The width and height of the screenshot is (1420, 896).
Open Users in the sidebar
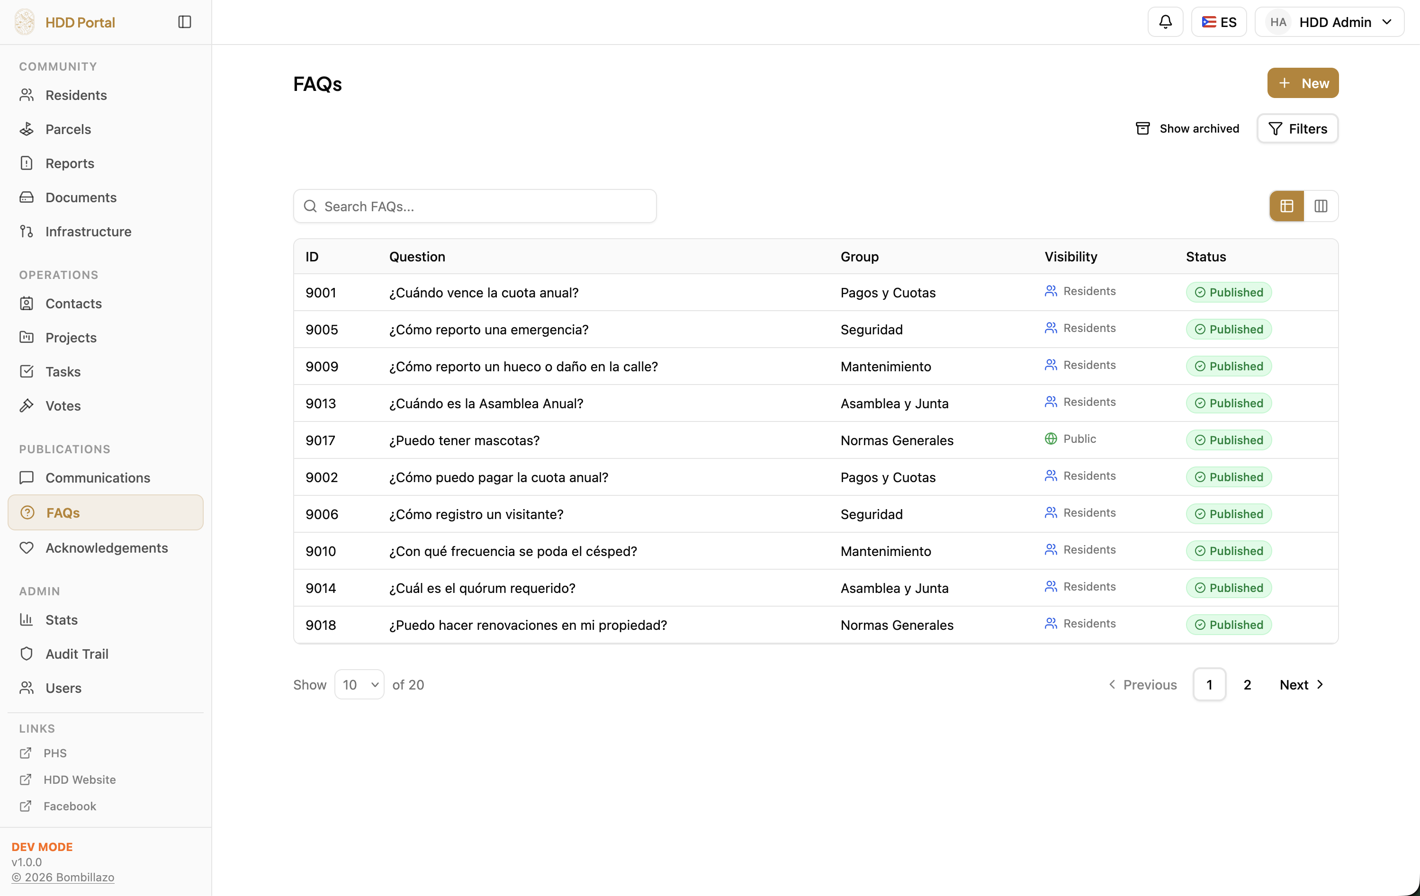106,688
